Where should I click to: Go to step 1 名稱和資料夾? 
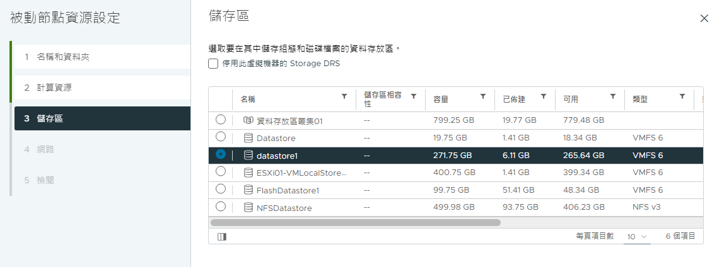click(x=102, y=57)
